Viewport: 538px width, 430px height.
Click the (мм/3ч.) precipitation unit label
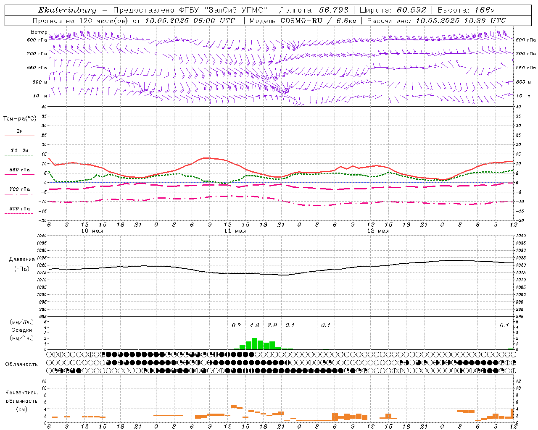point(21,322)
